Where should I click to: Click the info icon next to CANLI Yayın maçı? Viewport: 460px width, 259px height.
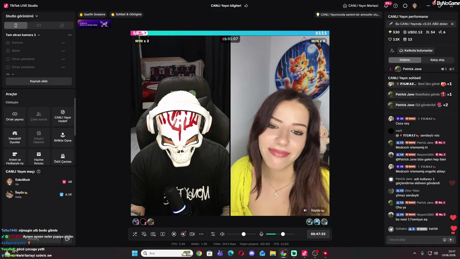(38, 172)
